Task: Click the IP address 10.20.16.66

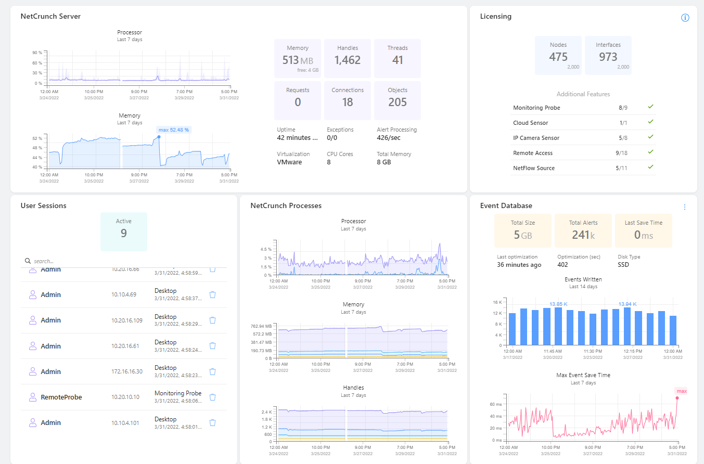Action: tap(125, 269)
